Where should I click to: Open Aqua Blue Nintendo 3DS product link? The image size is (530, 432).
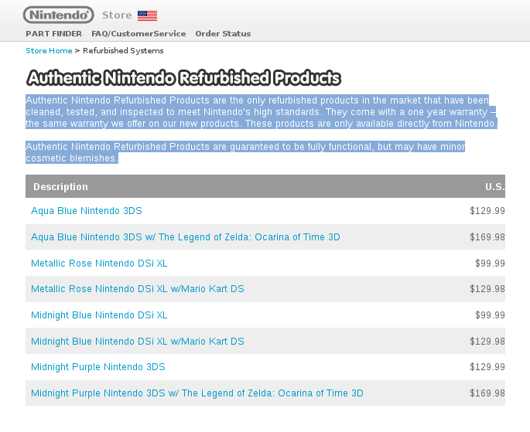[87, 211]
